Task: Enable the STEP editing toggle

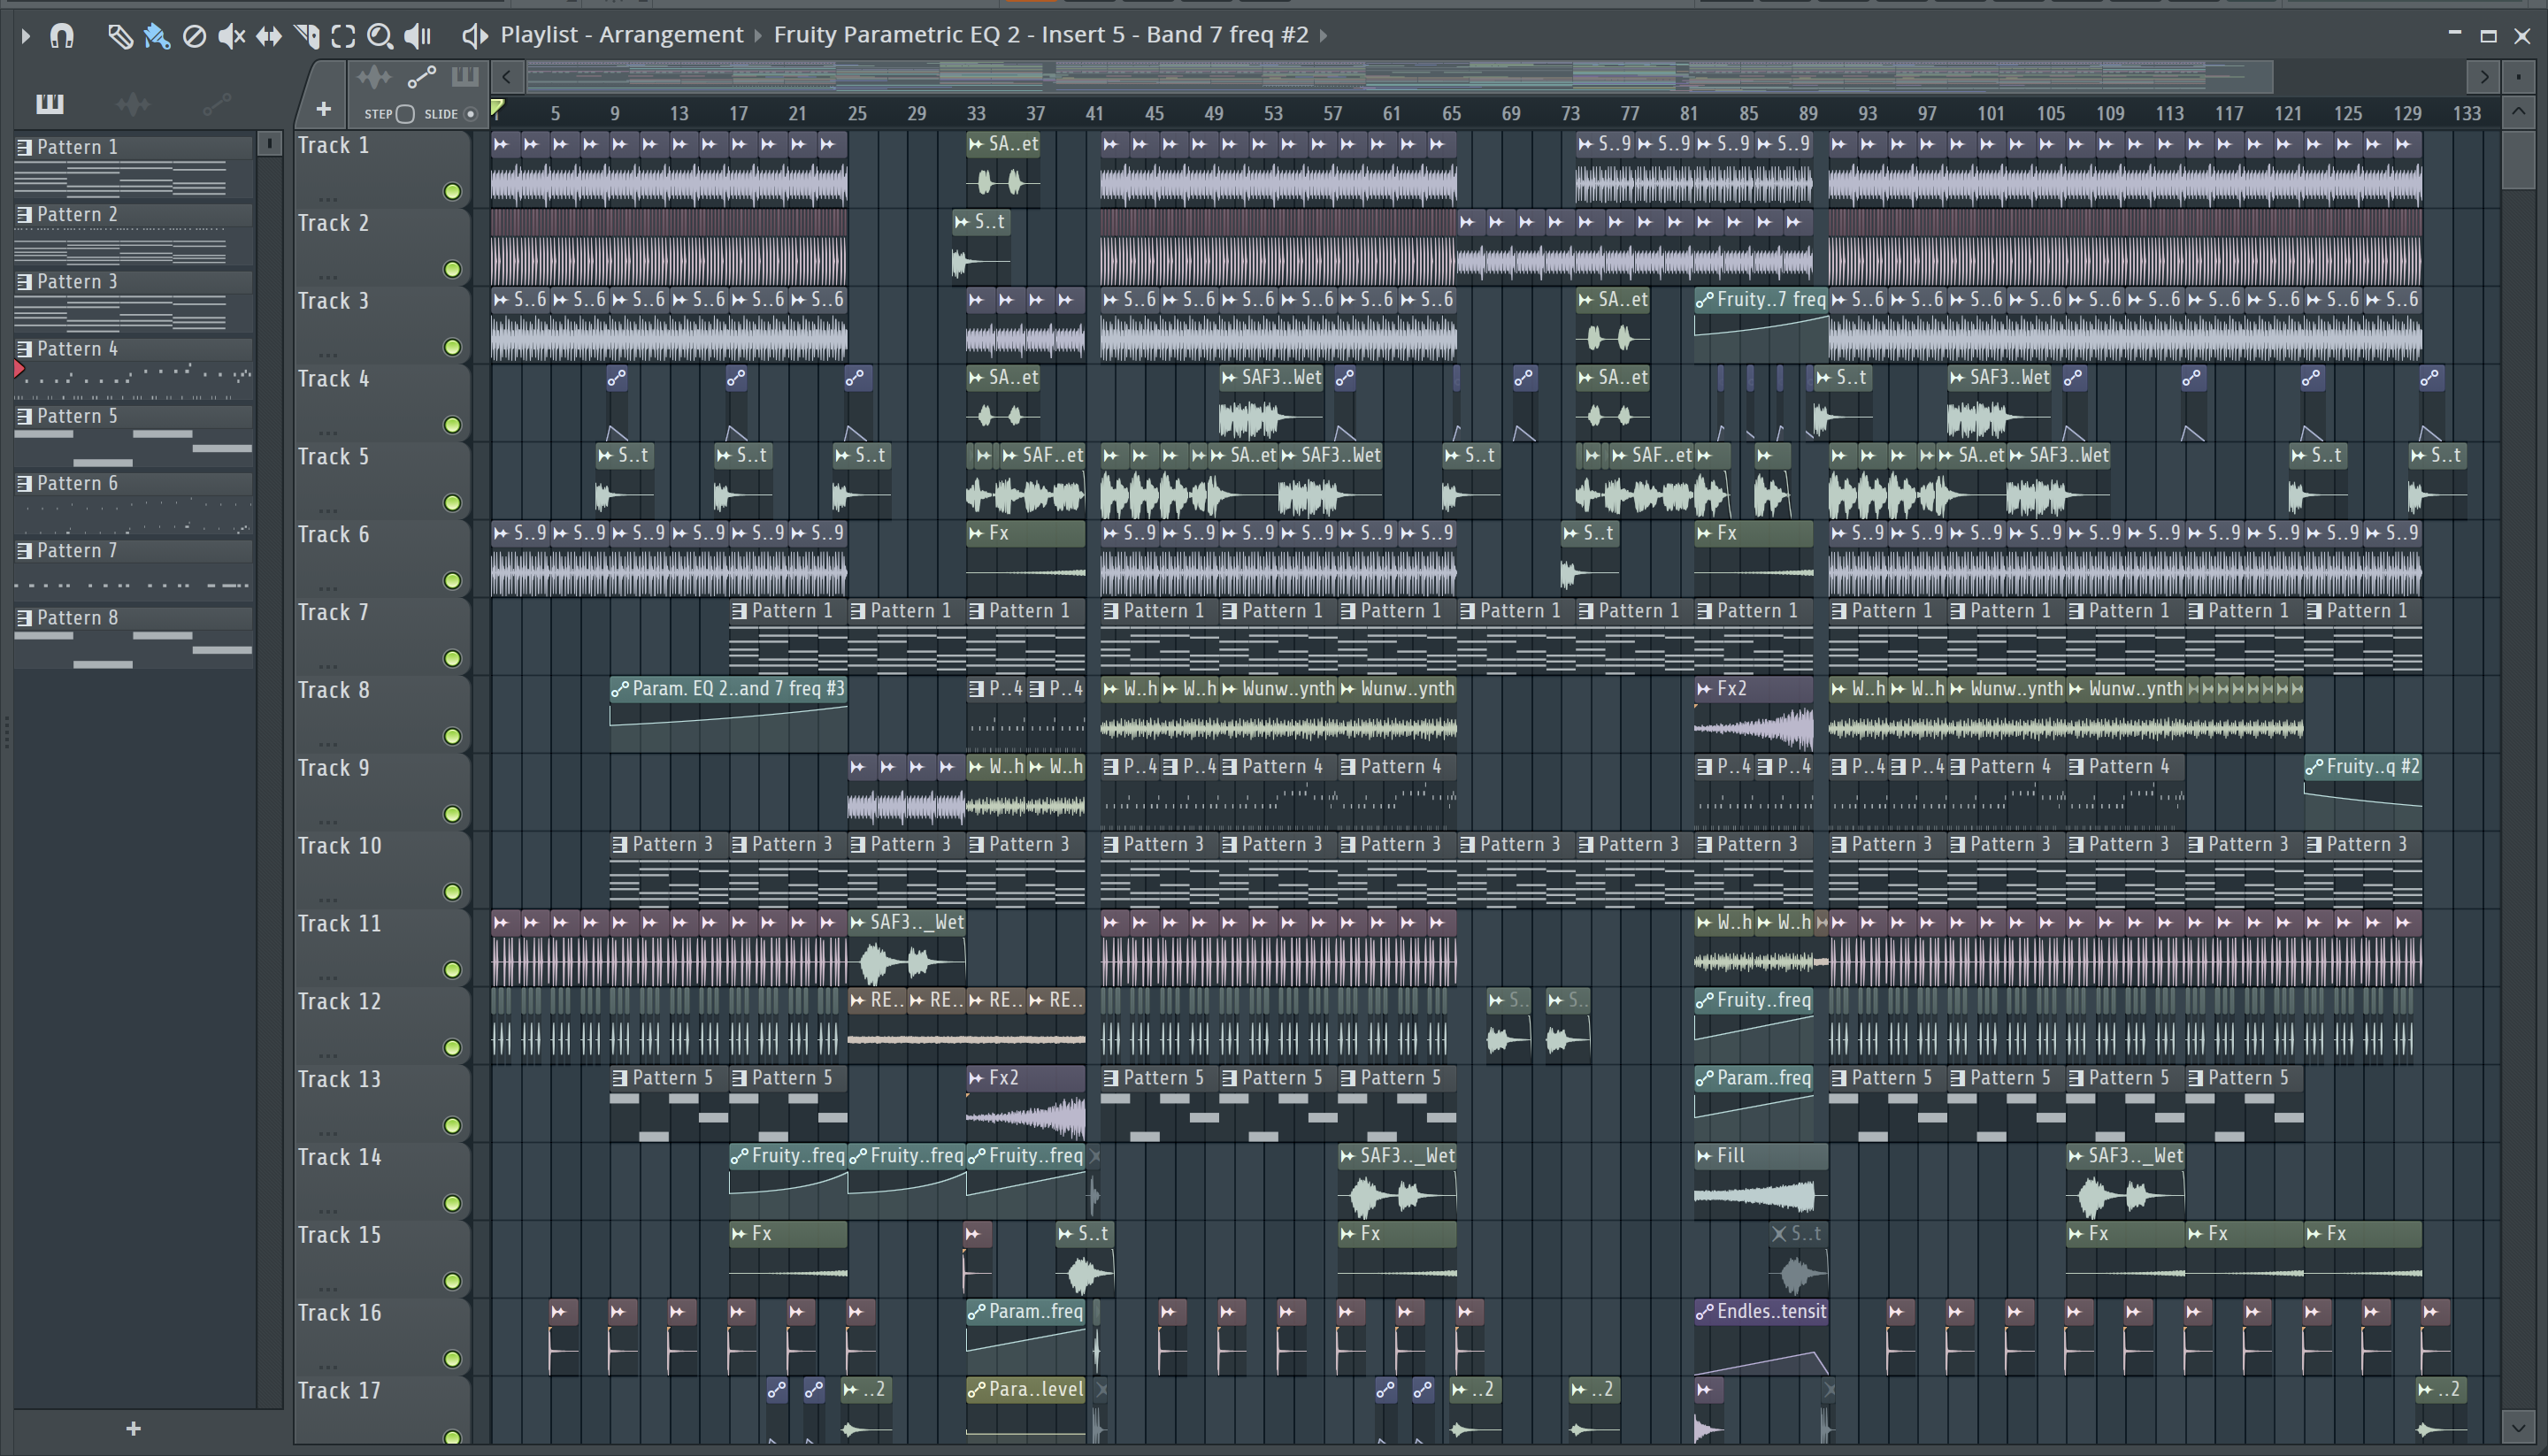Action: coord(405,114)
